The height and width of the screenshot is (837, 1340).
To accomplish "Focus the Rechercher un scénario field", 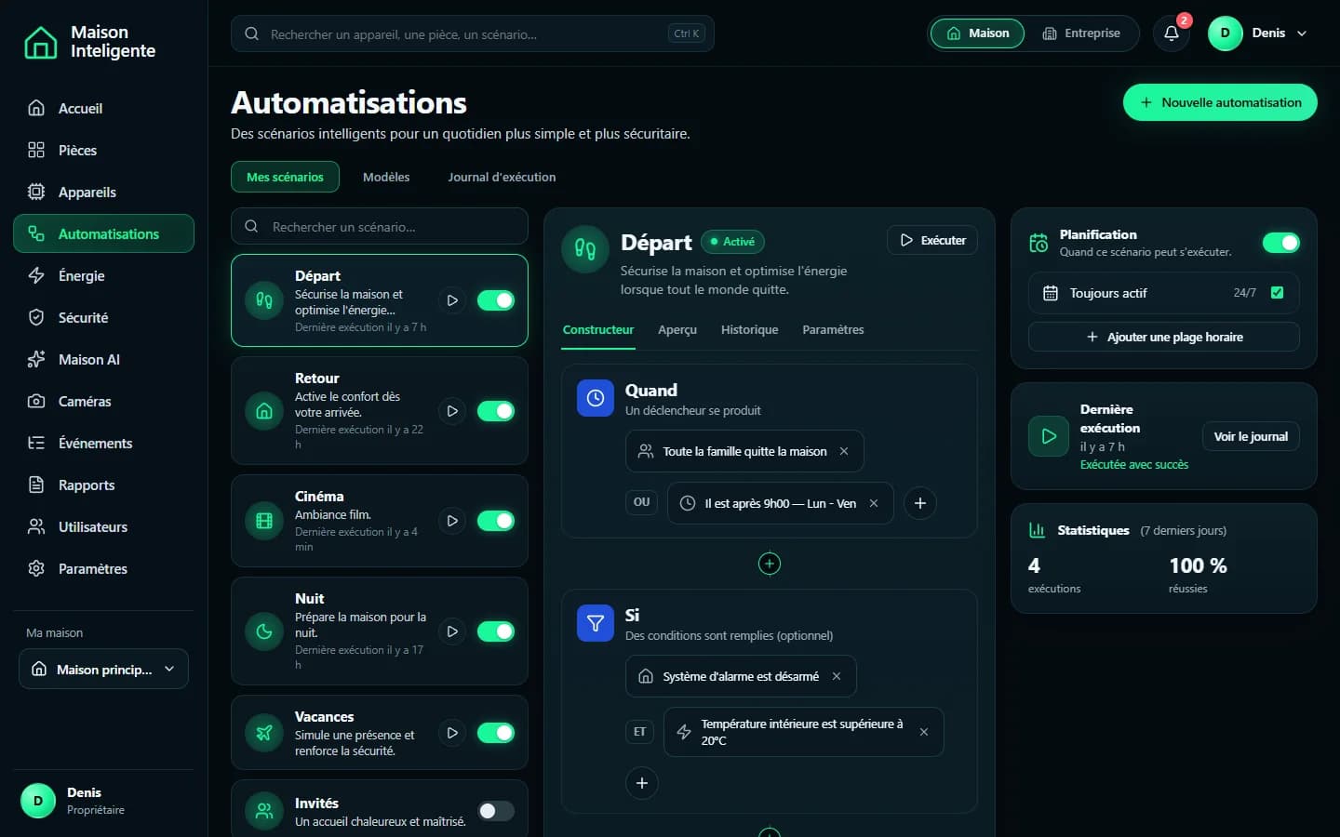I will pos(380,226).
